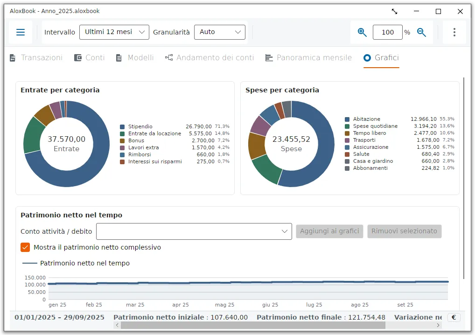This screenshot has width=475, height=335.
Task: Open the three-dot more options menu
Action: [454, 32]
